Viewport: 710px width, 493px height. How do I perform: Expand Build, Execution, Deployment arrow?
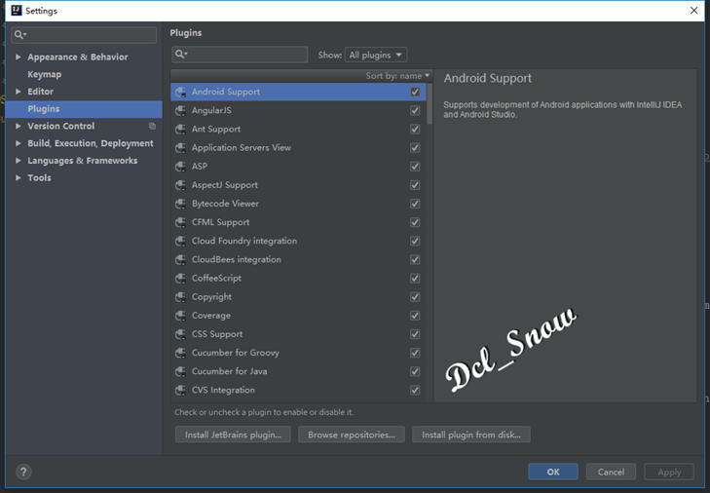[x=19, y=143]
